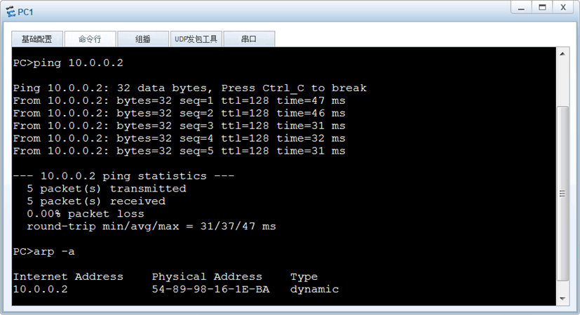Click the terminal scrollbar down arrow
Image resolution: width=580 pixels, height=315 pixels.
click(562, 299)
